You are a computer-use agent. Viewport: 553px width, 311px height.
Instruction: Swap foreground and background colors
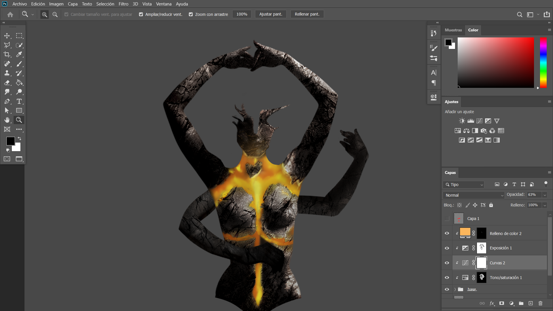[19, 139]
